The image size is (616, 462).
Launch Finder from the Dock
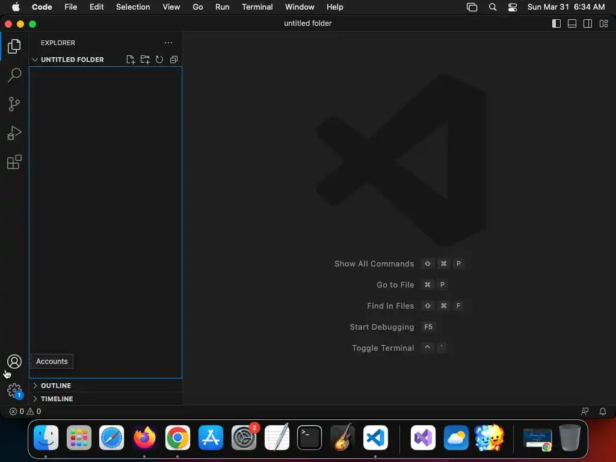(x=46, y=438)
